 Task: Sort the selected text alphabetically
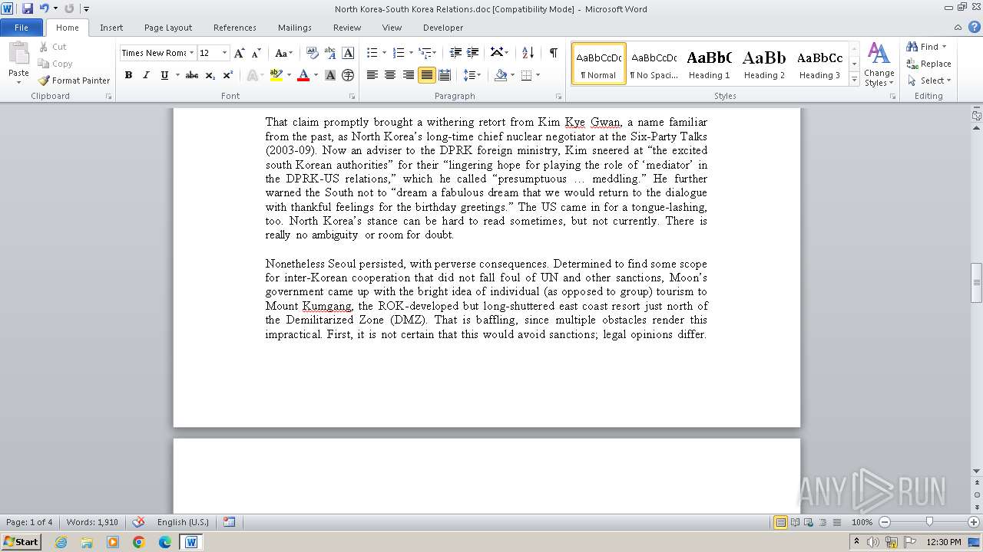click(528, 53)
